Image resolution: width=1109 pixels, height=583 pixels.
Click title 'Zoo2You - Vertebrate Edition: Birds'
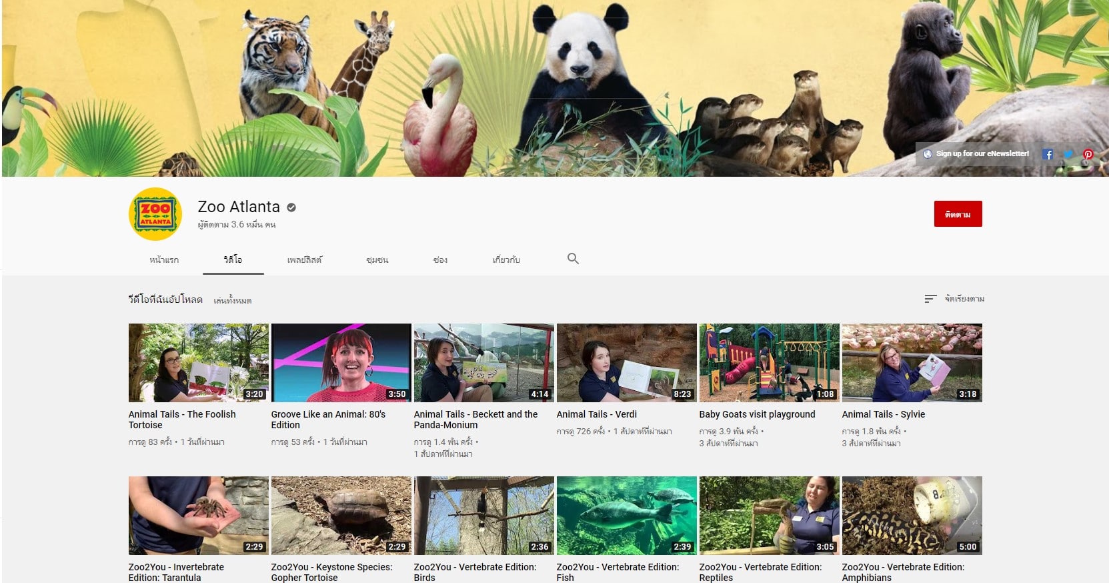click(475, 572)
